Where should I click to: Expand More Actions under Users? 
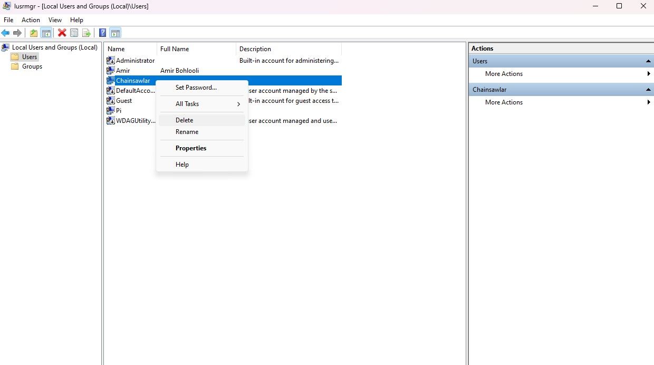coord(649,74)
